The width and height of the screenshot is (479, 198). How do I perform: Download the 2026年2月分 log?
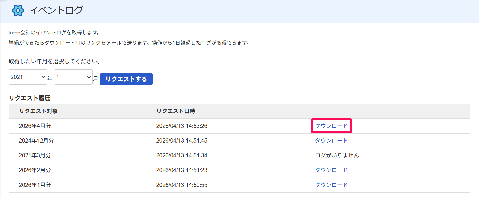click(331, 170)
